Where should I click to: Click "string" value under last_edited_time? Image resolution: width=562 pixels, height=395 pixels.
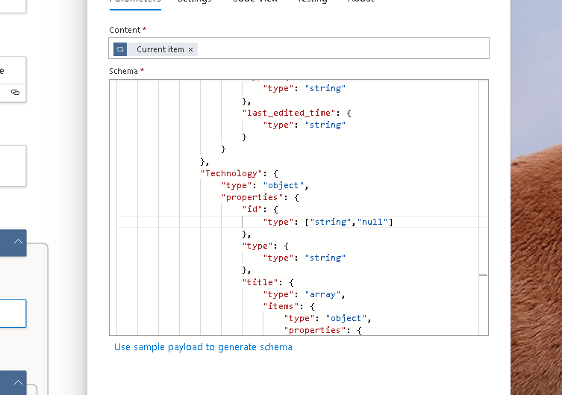coord(325,125)
